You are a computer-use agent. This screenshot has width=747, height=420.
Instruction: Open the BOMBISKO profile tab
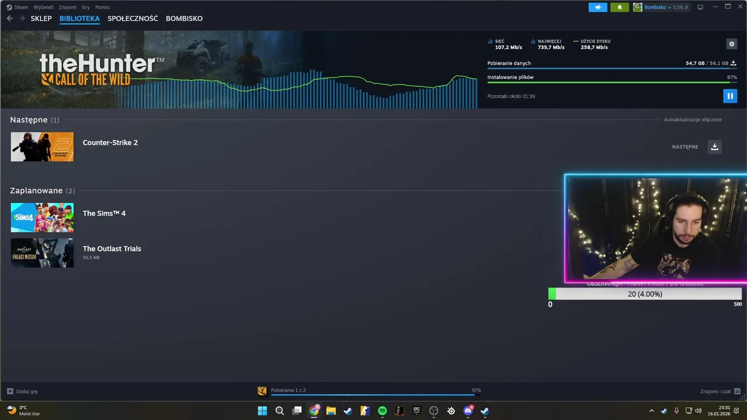(x=184, y=19)
